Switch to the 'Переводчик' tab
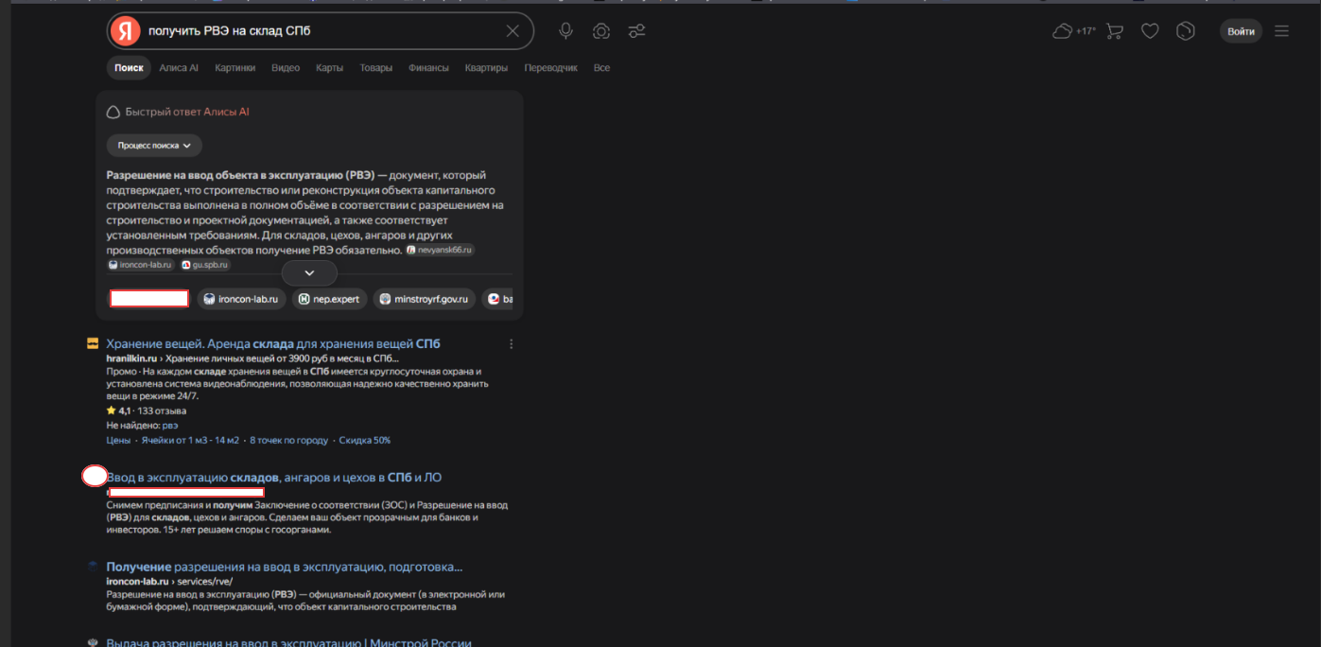This screenshot has height=647, width=1321. [x=550, y=68]
